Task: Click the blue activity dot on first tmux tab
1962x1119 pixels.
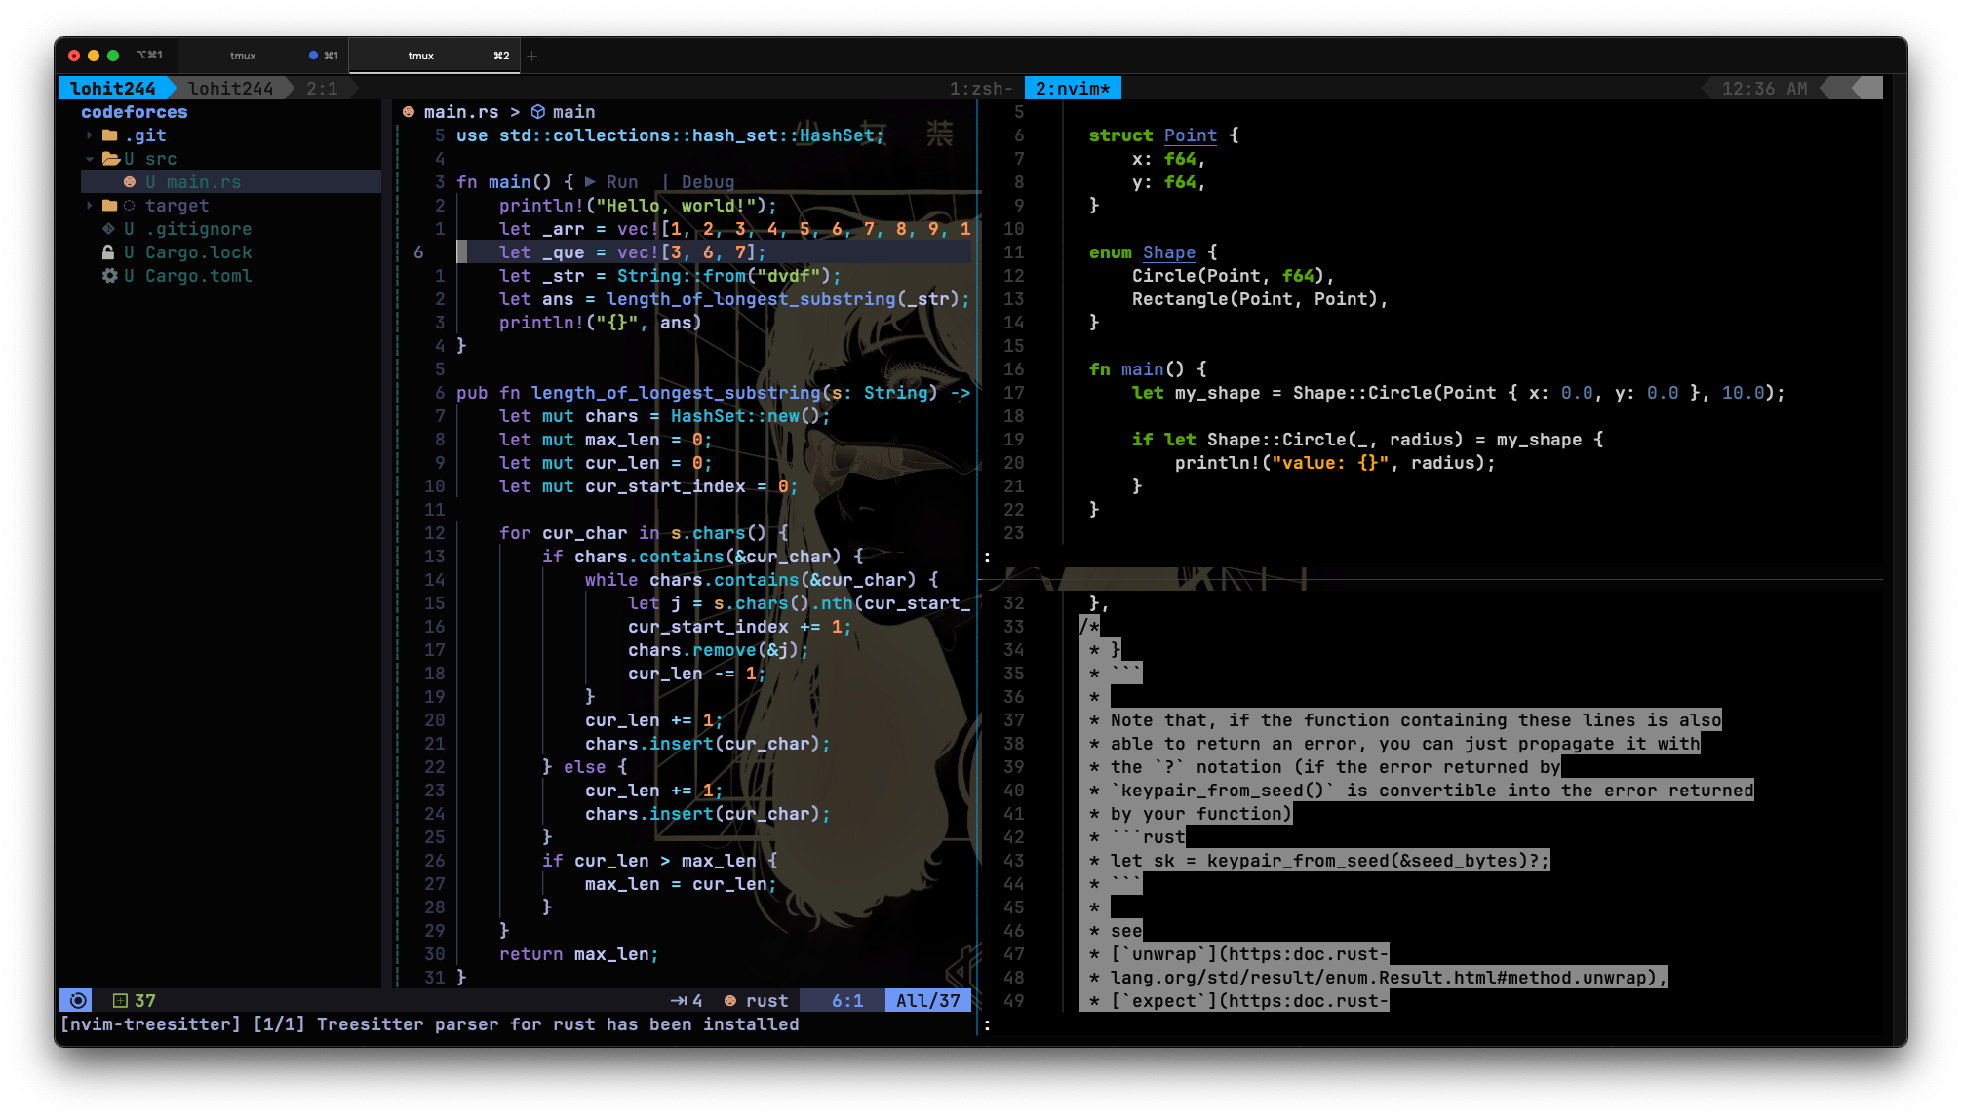Action: tap(313, 56)
